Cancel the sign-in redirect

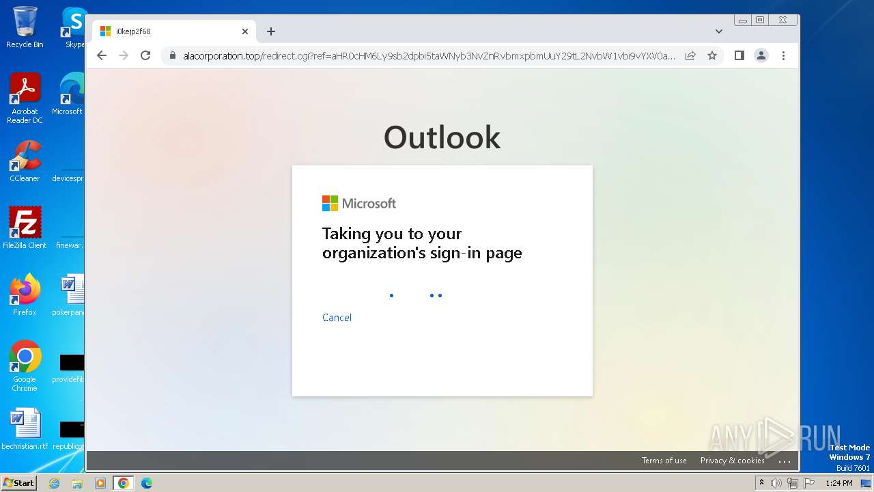(337, 318)
